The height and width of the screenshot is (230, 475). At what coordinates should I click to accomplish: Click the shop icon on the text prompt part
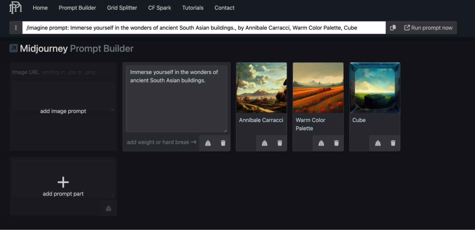coord(208,143)
